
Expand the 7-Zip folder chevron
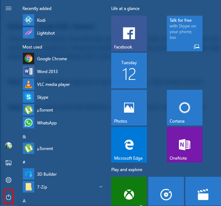(x=101, y=187)
